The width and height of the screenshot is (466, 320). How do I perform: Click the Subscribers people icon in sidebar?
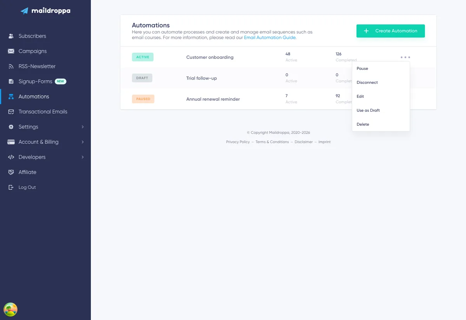[x=11, y=36]
